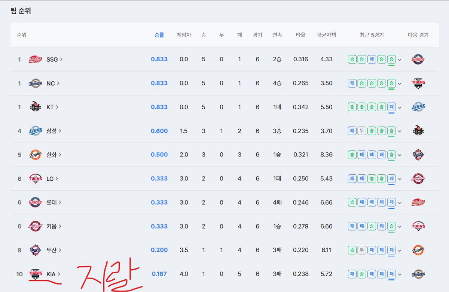Expand KT's recent 5 games chevron
Viewport: 449px width, 292px height.
coord(400,108)
